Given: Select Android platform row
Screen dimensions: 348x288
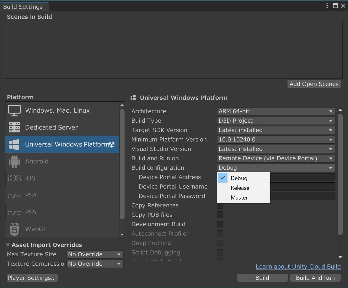Looking at the screenshot, I should point(62,161).
